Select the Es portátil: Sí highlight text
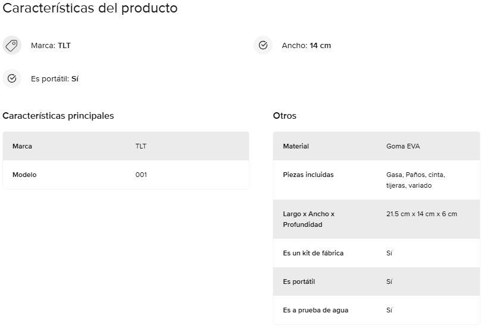484x332 pixels. point(55,79)
